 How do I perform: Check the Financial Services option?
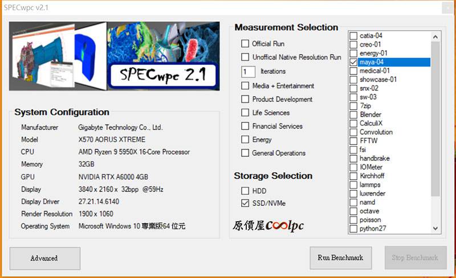[245, 126]
